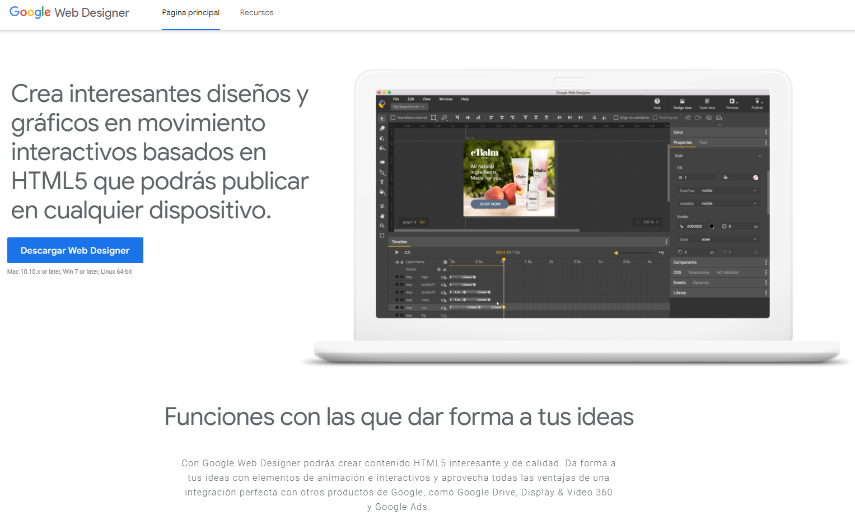Viewport: 855px width, 515px height.
Task: Click the yellow keyframe on cta layer
Action: 504,307
